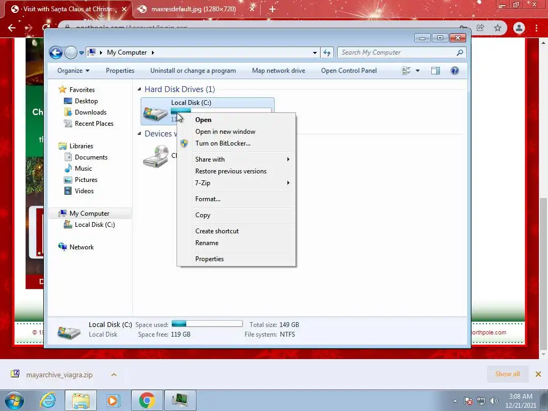Choose Copy from the context menu

(203, 215)
